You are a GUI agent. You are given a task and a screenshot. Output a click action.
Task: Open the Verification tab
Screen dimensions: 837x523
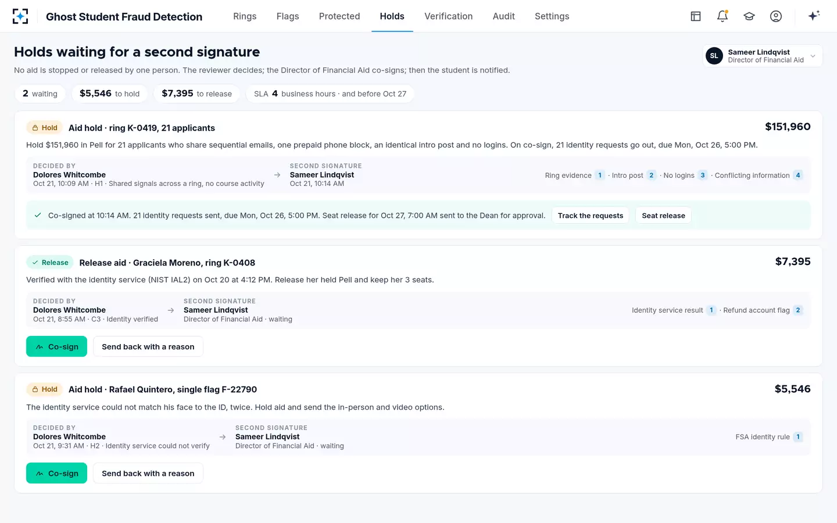[x=449, y=16]
